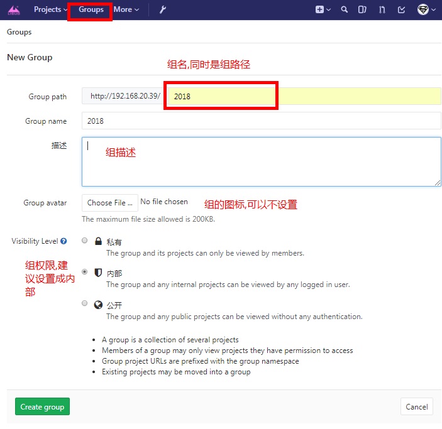The image size is (442, 429).
Task: Open the issues icon in navbar
Action: coord(362,9)
